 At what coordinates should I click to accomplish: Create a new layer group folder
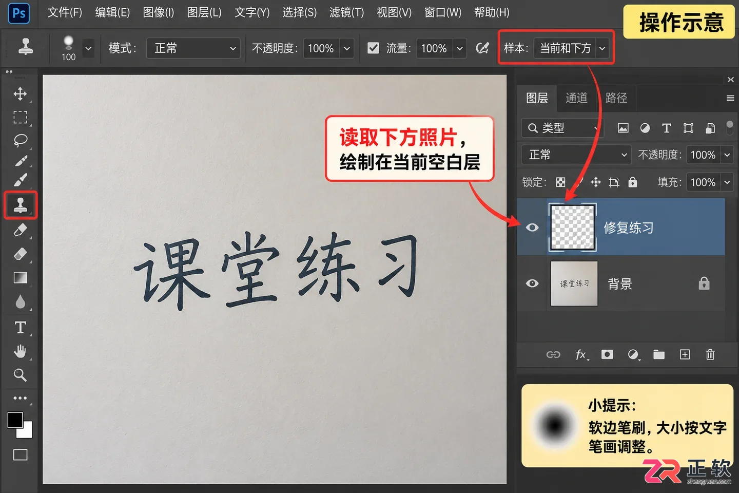(x=659, y=354)
